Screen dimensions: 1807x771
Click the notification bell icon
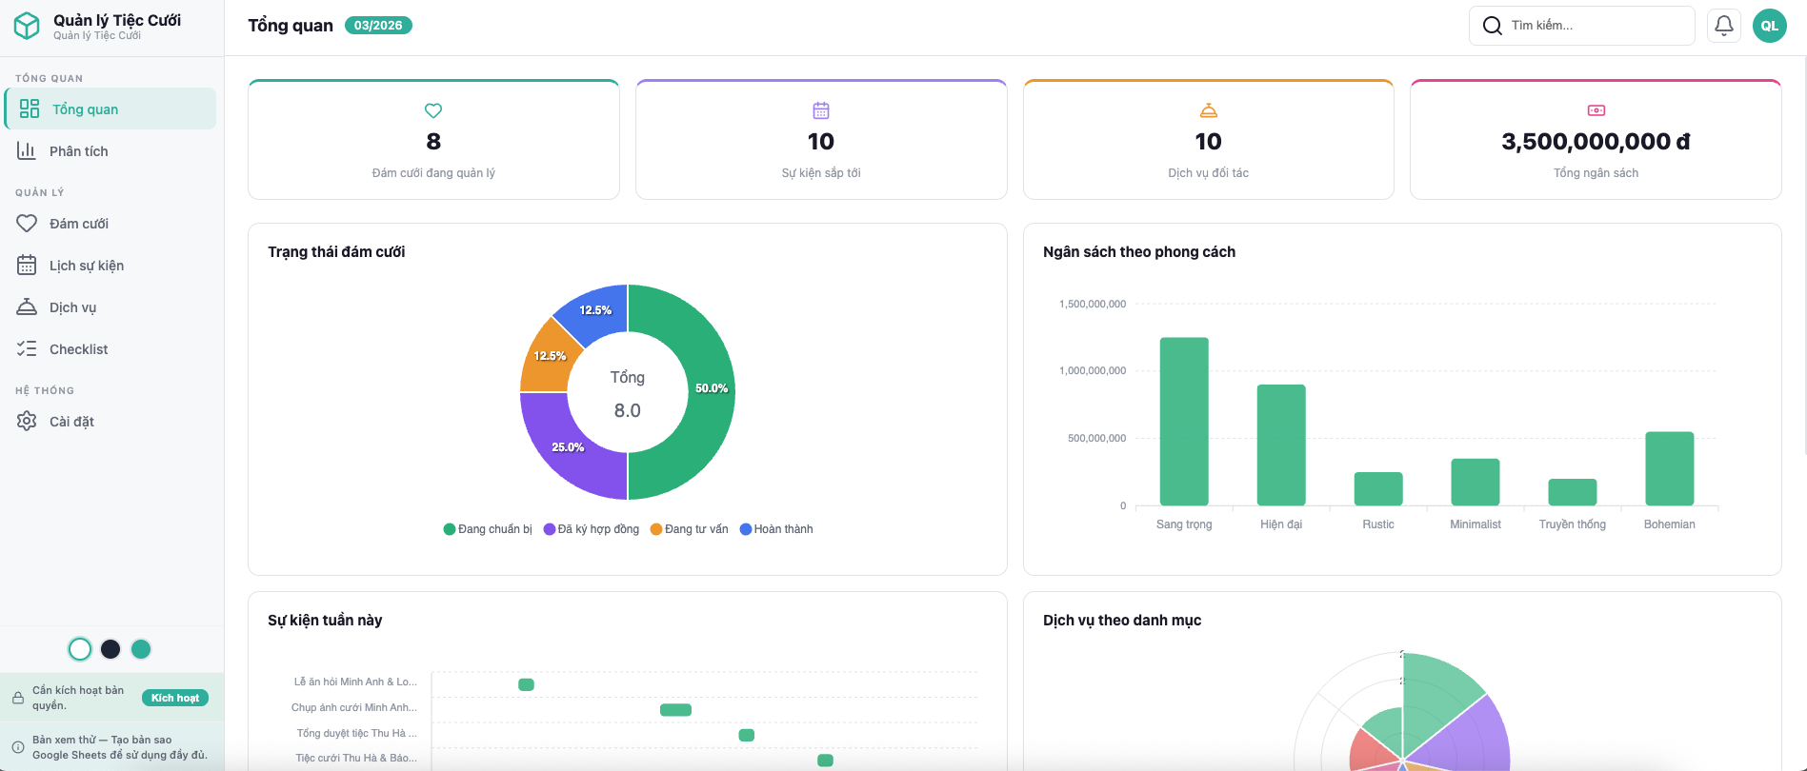point(1723,26)
